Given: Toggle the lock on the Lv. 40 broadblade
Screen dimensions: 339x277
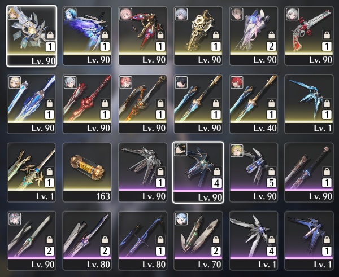Looking at the screenshot, I should (271, 103).
